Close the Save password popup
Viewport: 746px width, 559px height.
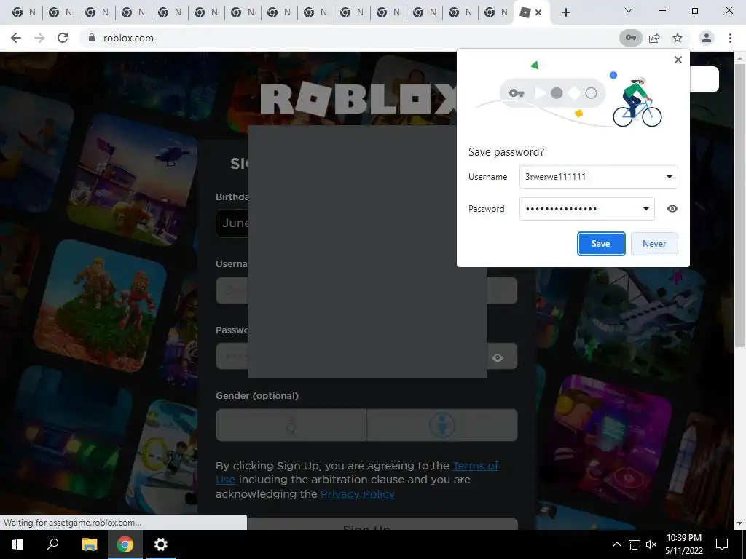tap(678, 60)
